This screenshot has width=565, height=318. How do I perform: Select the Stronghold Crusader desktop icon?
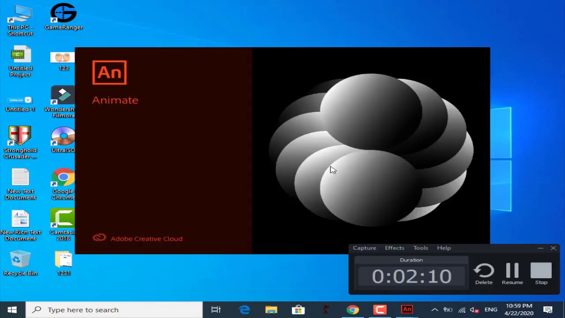point(20,143)
